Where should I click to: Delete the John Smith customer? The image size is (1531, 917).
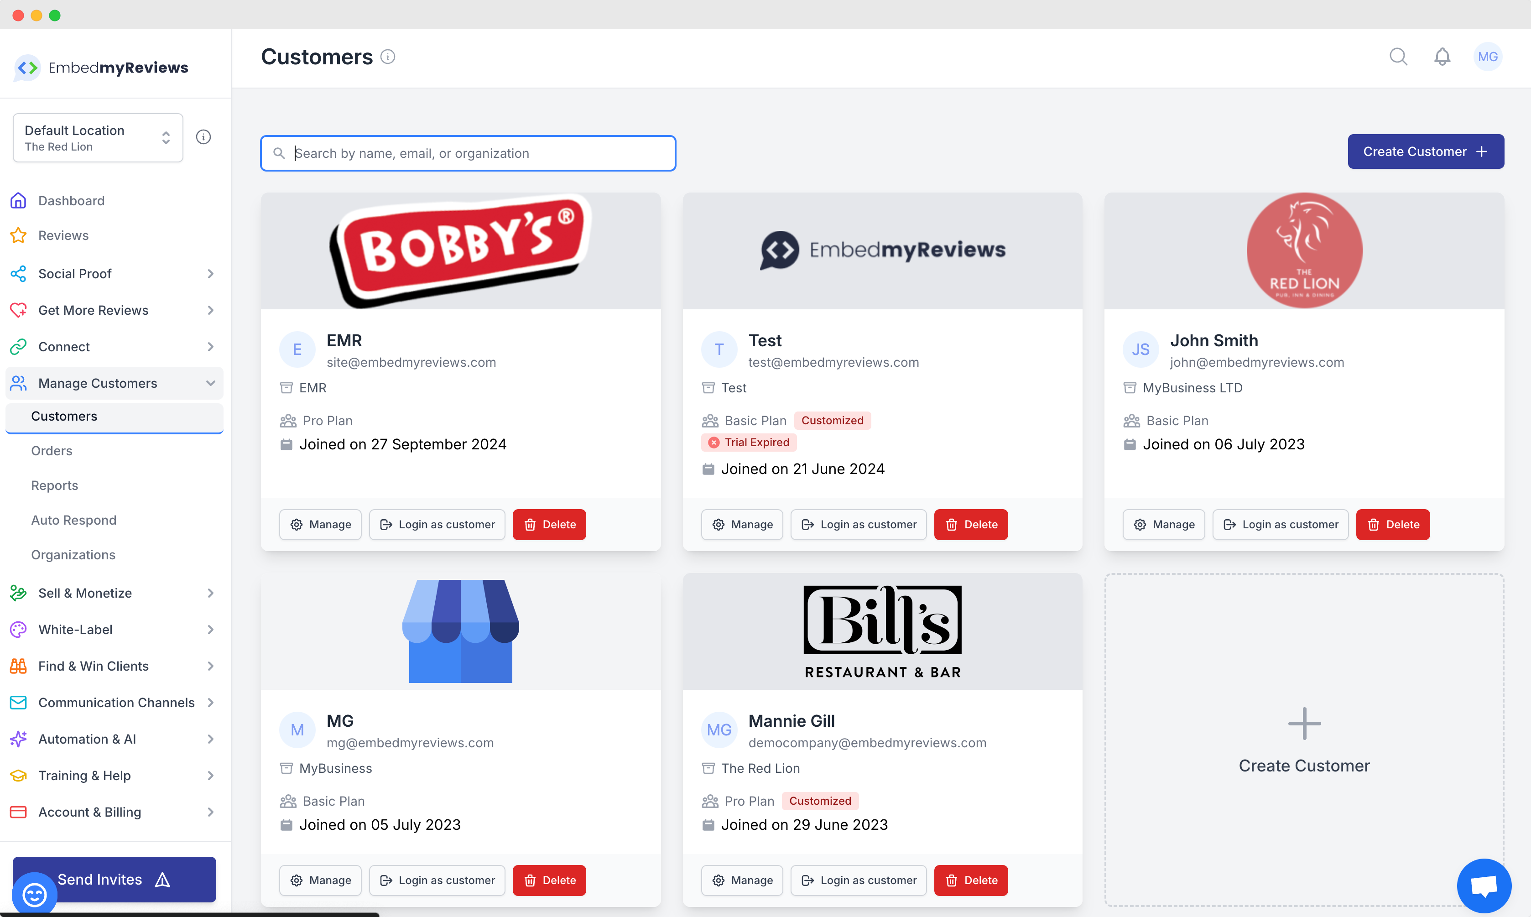coord(1393,525)
